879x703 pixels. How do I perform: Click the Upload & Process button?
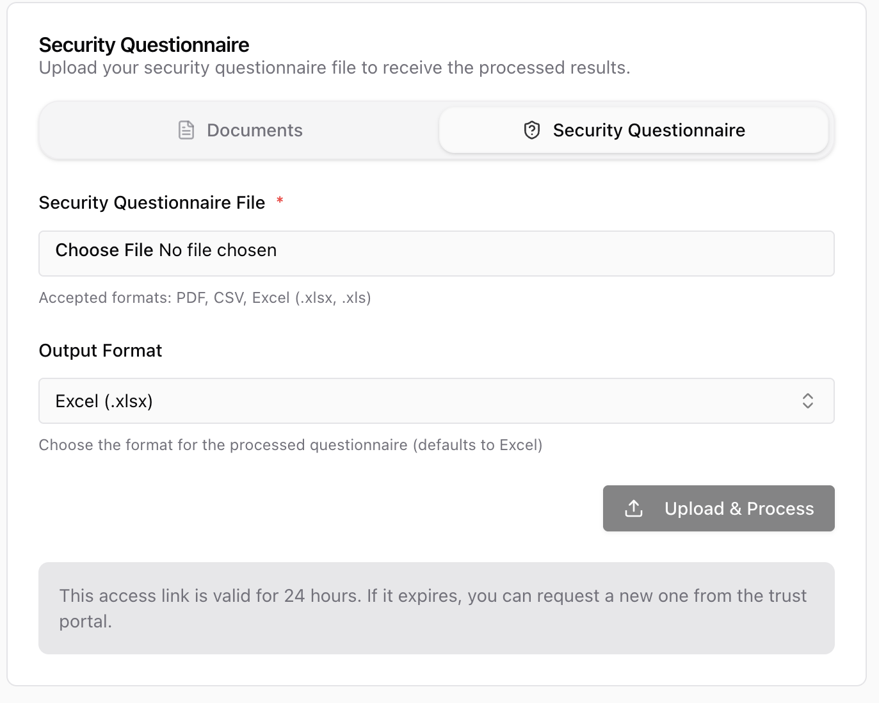(x=718, y=508)
